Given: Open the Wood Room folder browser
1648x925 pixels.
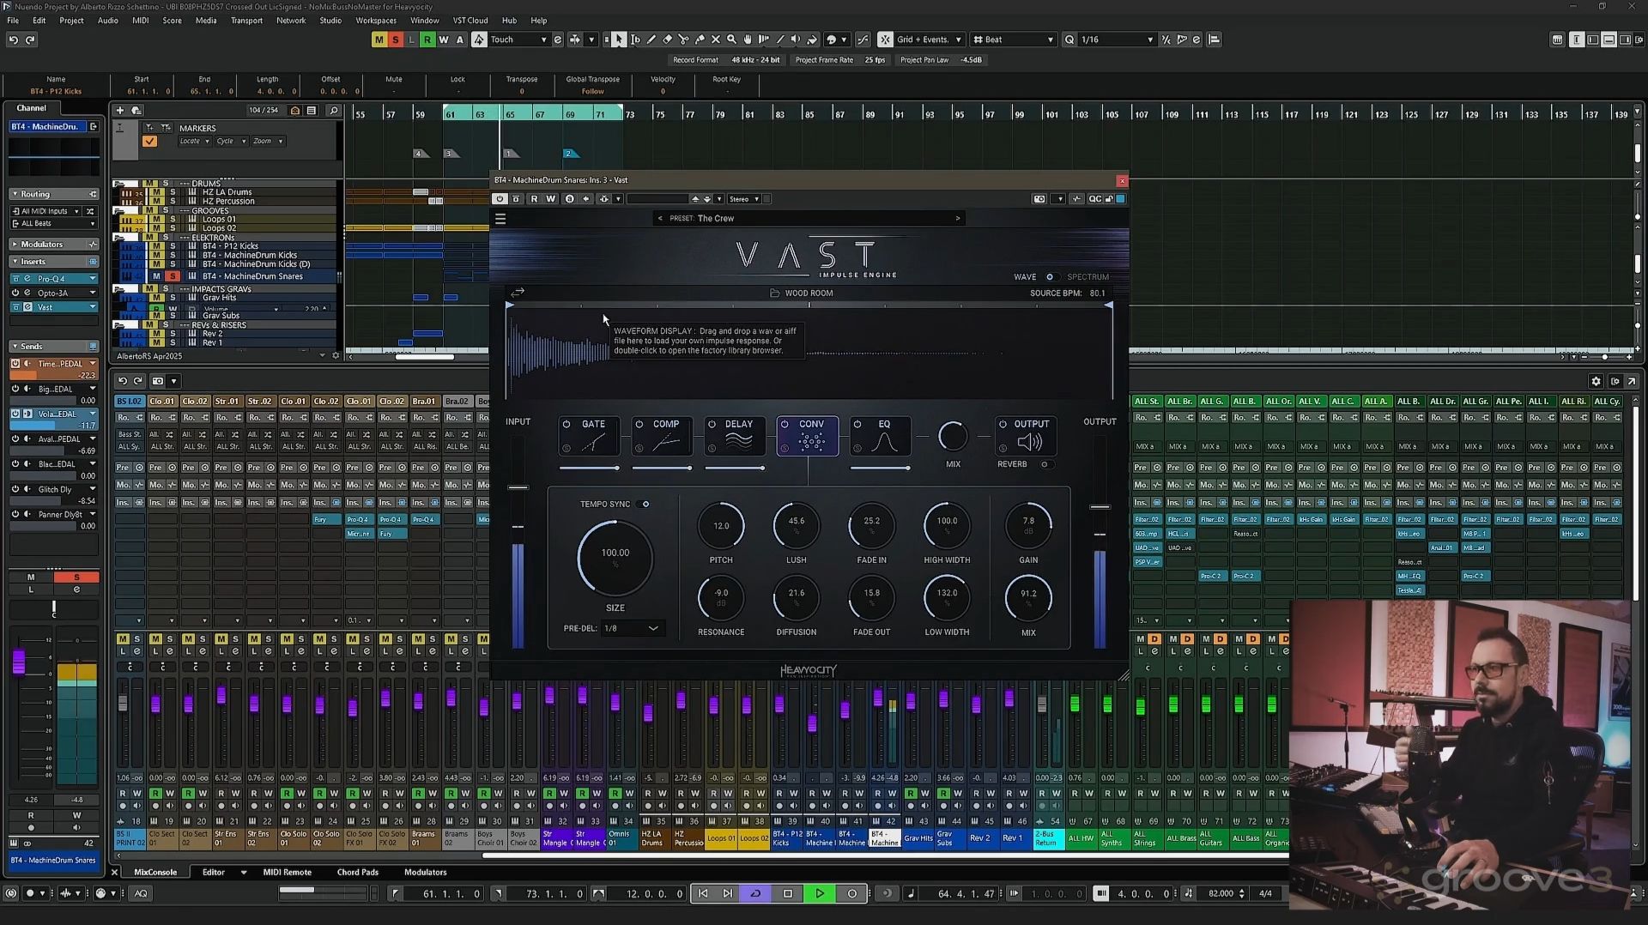Looking at the screenshot, I should point(774,293).
